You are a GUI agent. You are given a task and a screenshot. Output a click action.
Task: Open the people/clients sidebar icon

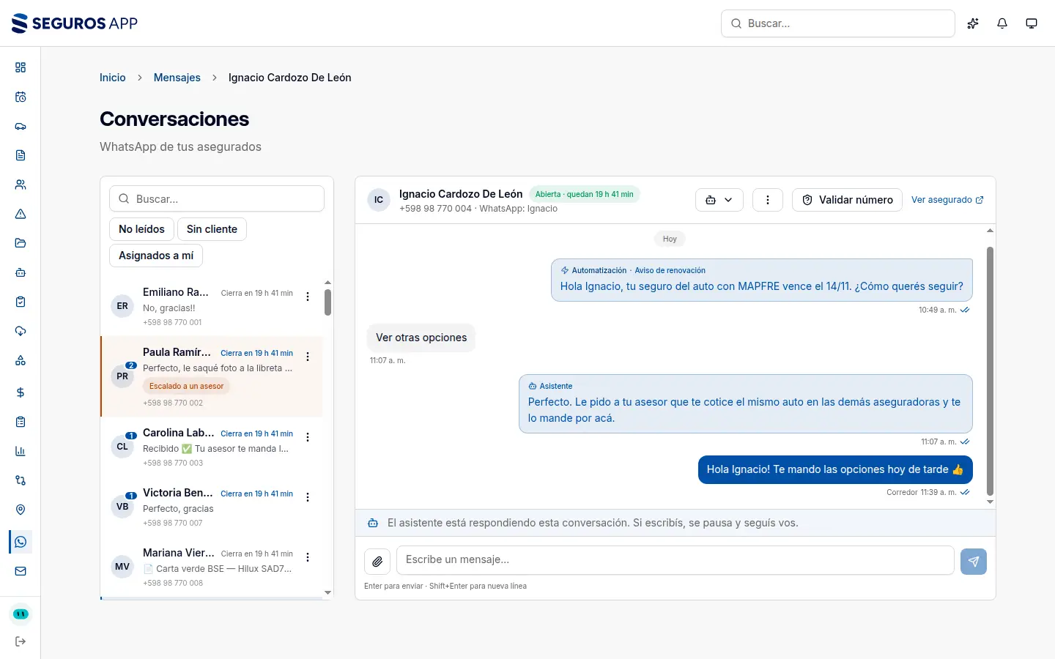(x=21, y=185)
